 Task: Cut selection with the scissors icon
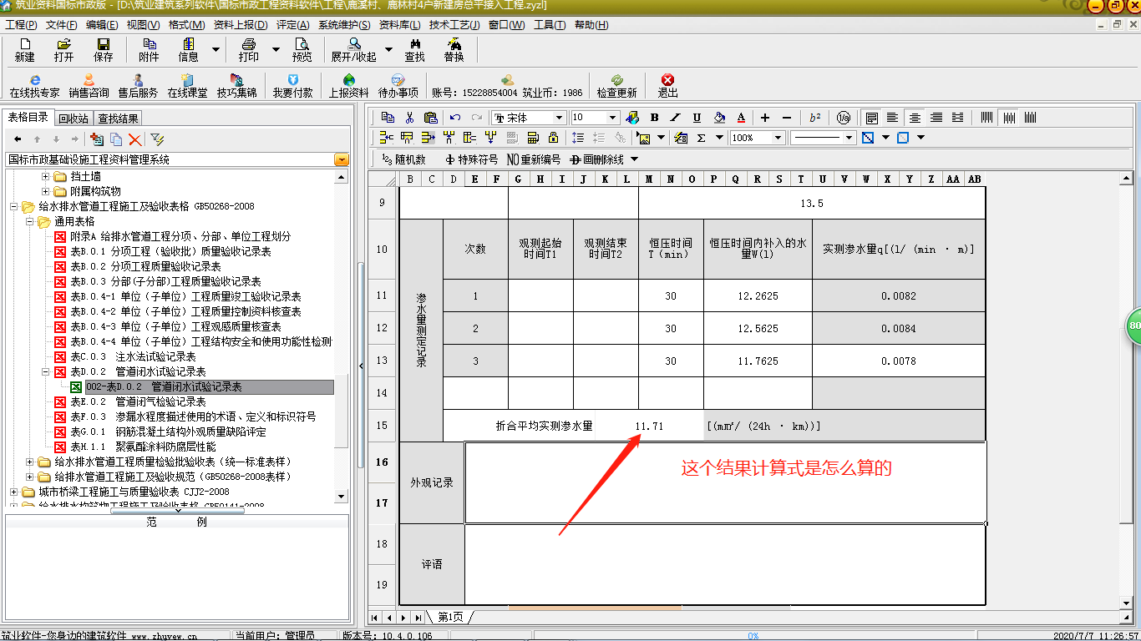pyautogui.click(x=409, y=118)
